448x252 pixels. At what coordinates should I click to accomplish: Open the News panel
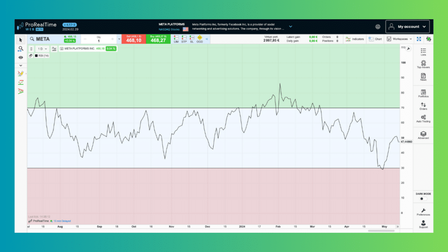tap(423, 77)
